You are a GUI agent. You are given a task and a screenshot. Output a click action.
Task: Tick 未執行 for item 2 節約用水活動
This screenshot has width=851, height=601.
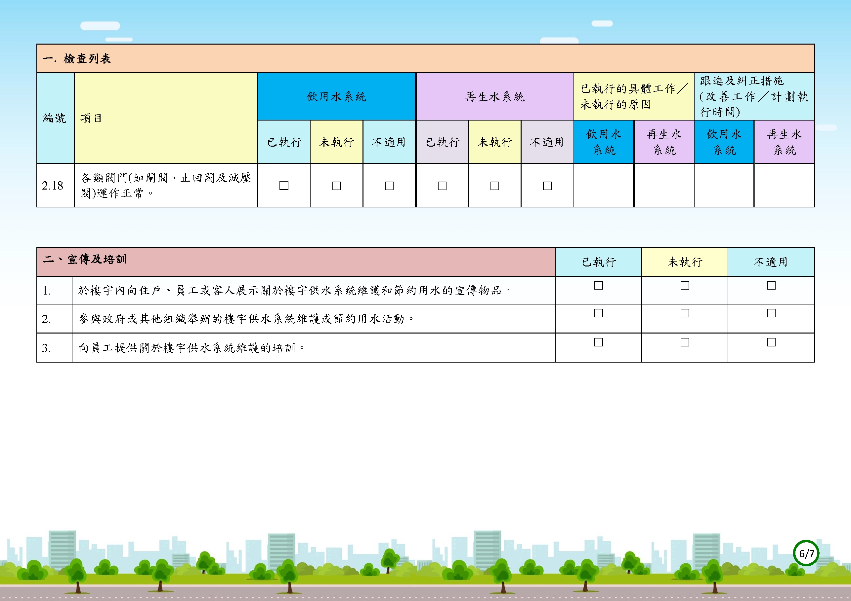[685, 313]
